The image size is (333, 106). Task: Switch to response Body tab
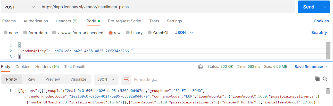[x=6, y=67]
